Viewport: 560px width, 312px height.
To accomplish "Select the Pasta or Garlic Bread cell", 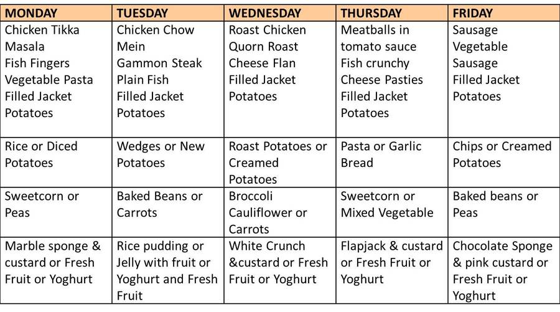I will click(392, 163).
